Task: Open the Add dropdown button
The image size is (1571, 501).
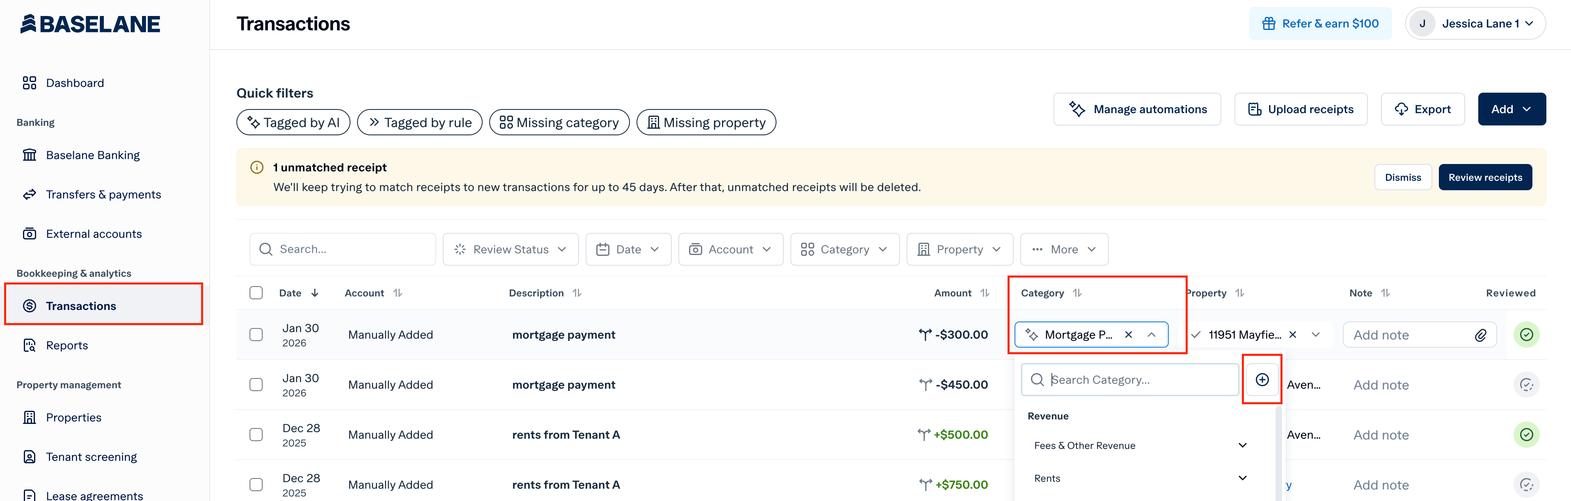Action: [1511, 109]
